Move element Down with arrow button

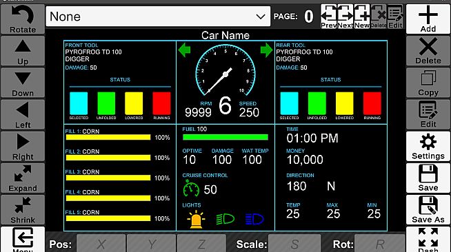click(23, 83)
